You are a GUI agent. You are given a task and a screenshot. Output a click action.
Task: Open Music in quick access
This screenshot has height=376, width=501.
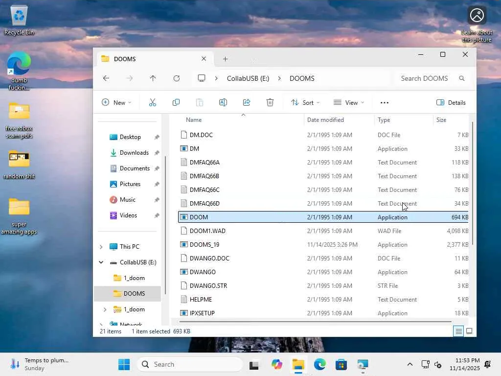pyautogui.click(x=129, y=200)
